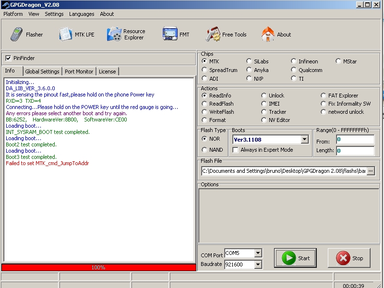This screenshot has width=384, height=288.
Task: Select the FAT Explorer action
Action: pos(323,96)
